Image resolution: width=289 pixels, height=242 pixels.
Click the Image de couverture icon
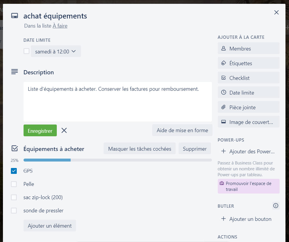point(224,122)
